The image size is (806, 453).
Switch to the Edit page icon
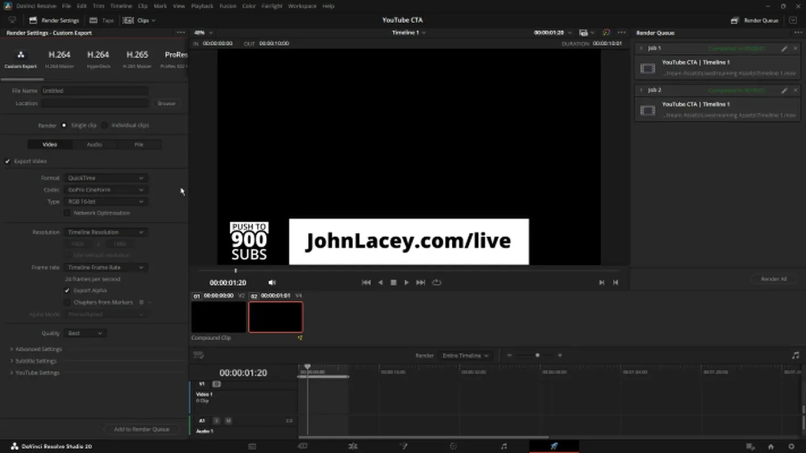[x=353, y=446]
